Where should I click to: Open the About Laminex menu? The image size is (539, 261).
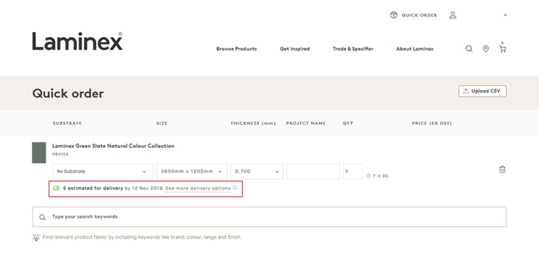coord(414,49)
